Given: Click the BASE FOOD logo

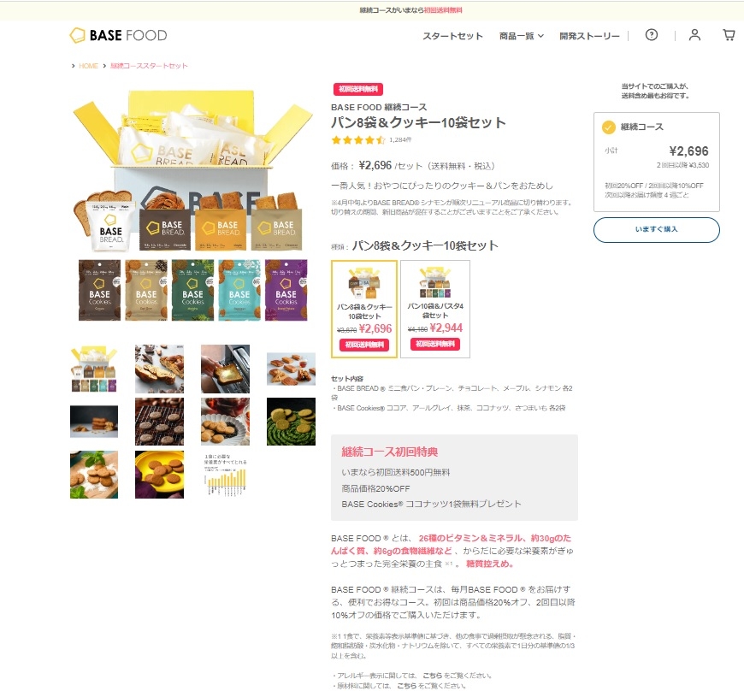Looking at the screenshot, I should click(x=119, y=35).
